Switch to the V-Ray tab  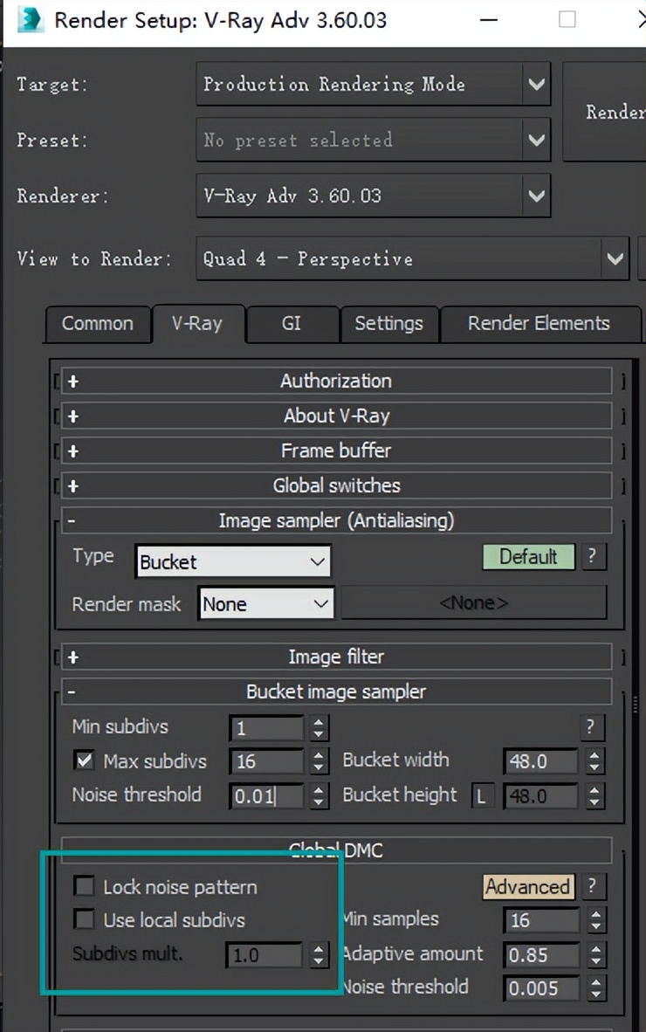(x=197, y=323)
